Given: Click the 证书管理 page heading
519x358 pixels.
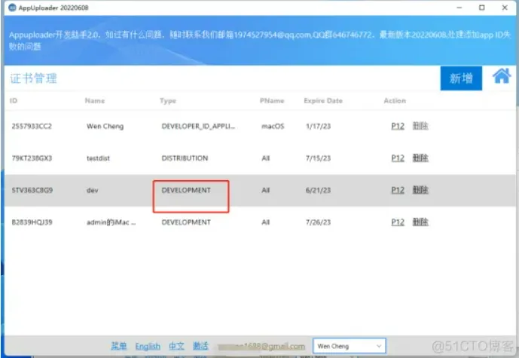Looking at the screenshot, I should tap(33, 78).
